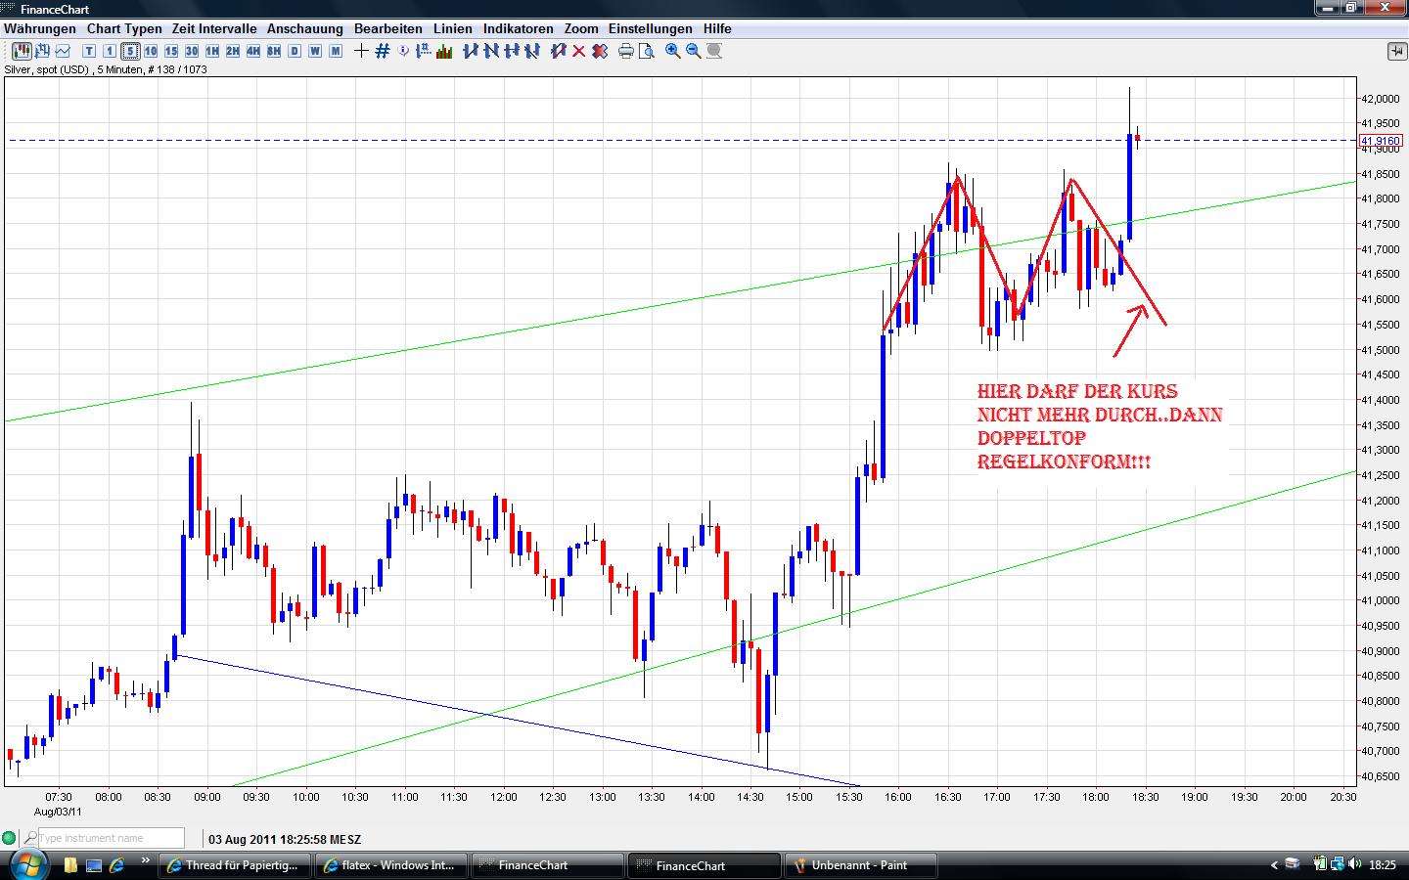Viewport: 1409px width, 880px height.
Task: Click the price scale settings icon
Action: coord(424,51)
